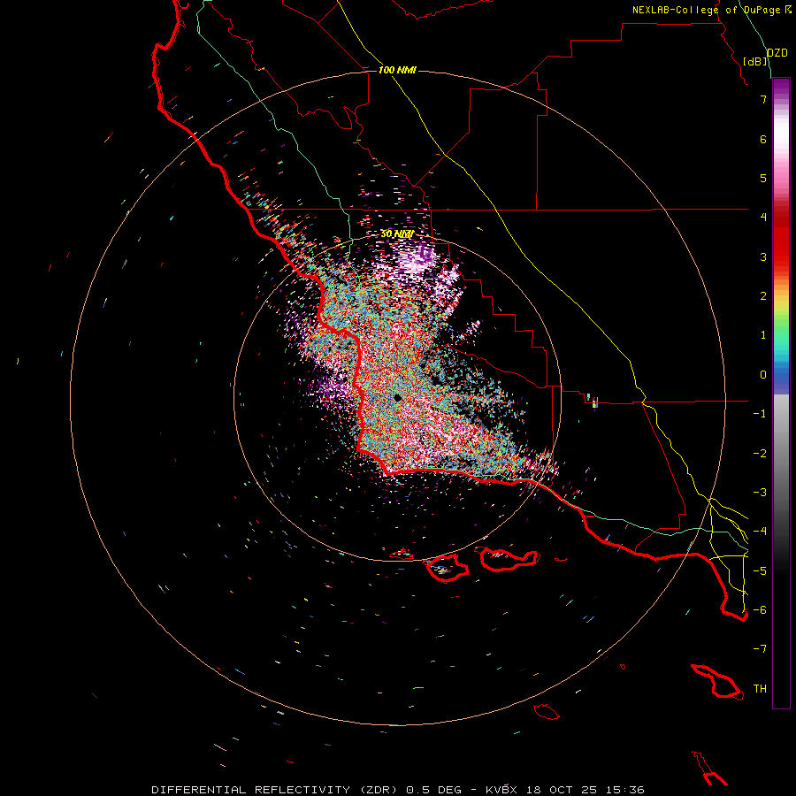
Task: Click the -5 value on the color scale
Action: [x=760, y=571]
